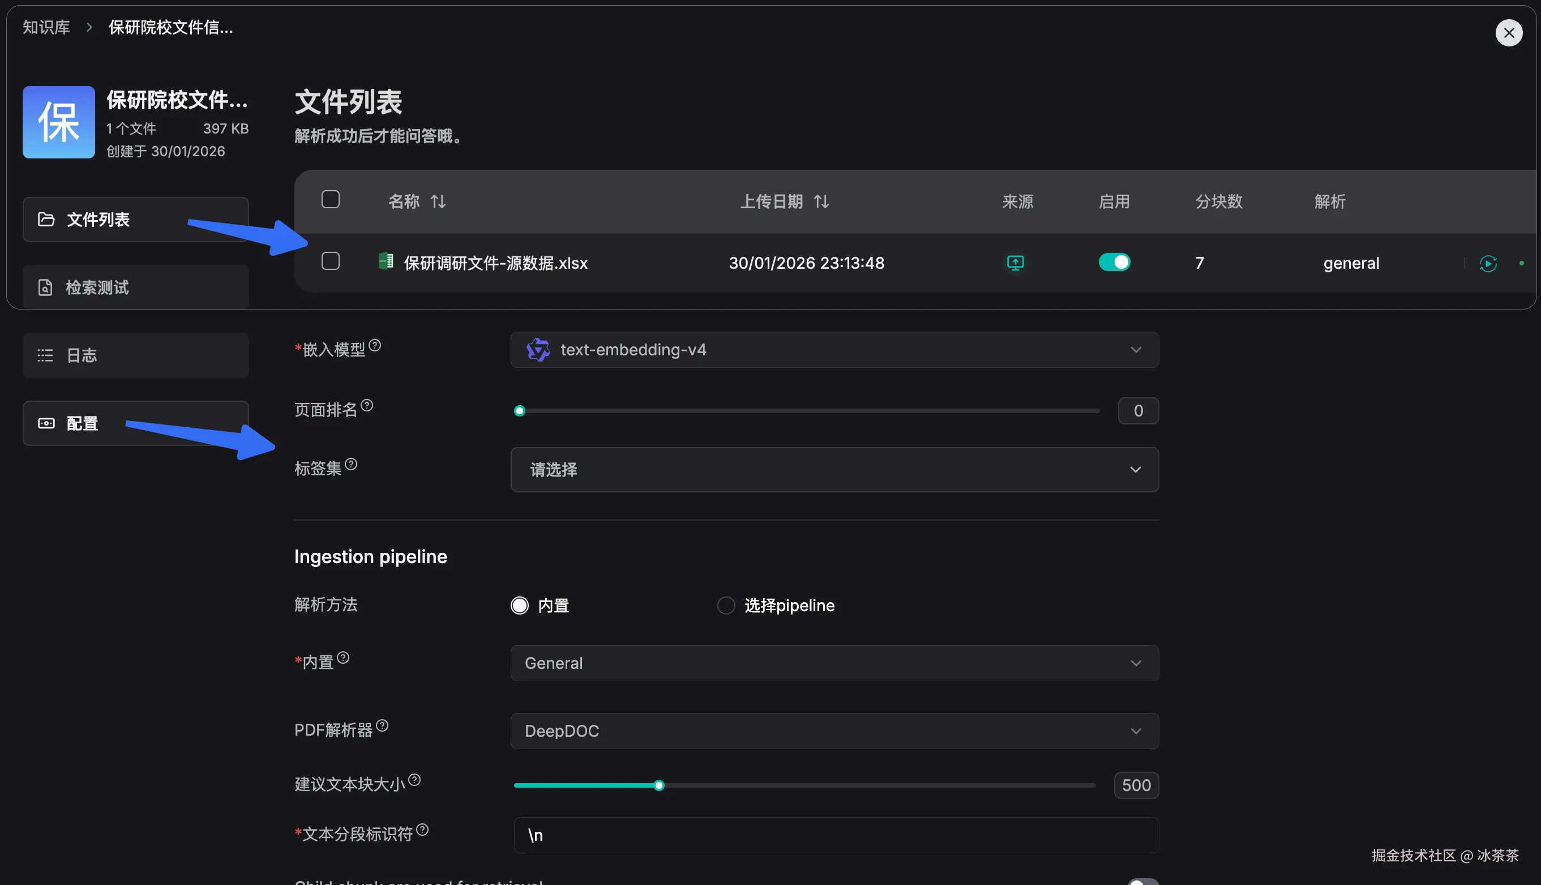Click sort arrows next to 上传日期 column
The image size is (1541, 885).
click(821, 201)
